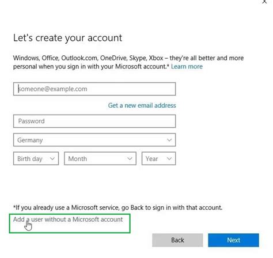The image size is (273, 258).
Task: Expand the Birth day dropdown
Action: tap(36, 158)
